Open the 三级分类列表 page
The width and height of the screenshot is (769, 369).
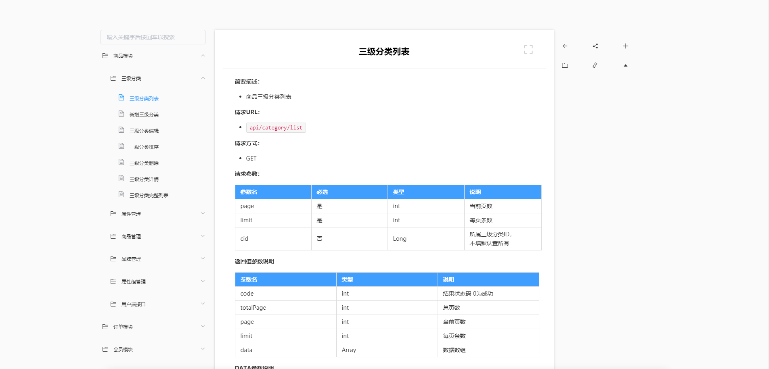coord(144,98)
